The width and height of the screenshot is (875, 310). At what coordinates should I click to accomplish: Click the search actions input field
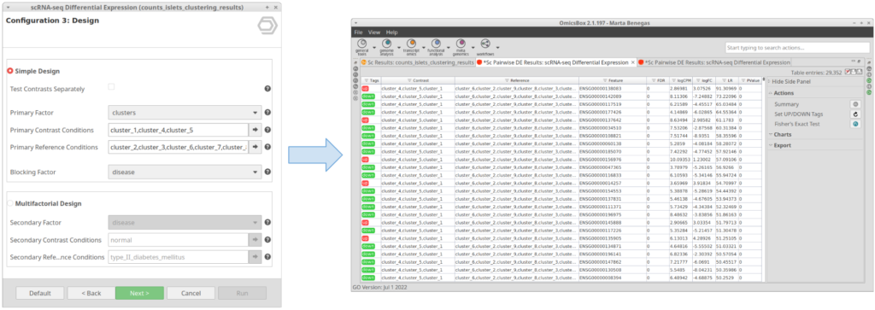795,48
